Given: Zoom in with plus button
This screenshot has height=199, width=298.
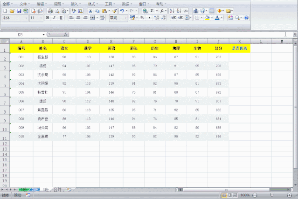Looking at the screenshot, I should [x=289, y=195].
